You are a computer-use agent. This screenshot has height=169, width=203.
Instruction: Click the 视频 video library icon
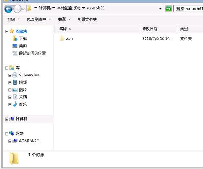click(x=15, y=82)
